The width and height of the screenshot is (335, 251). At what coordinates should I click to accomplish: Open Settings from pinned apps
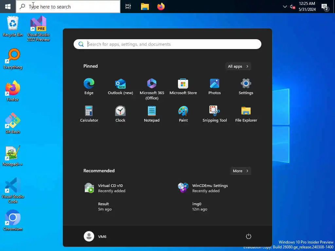tap(246, 86)
